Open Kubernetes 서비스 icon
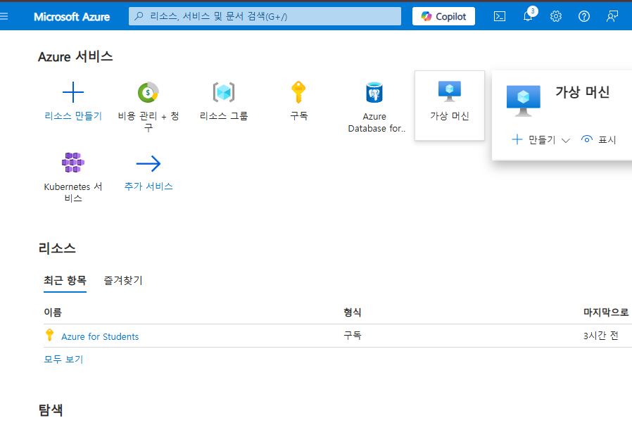Viewport: 632px width, 425px height. 73,163
